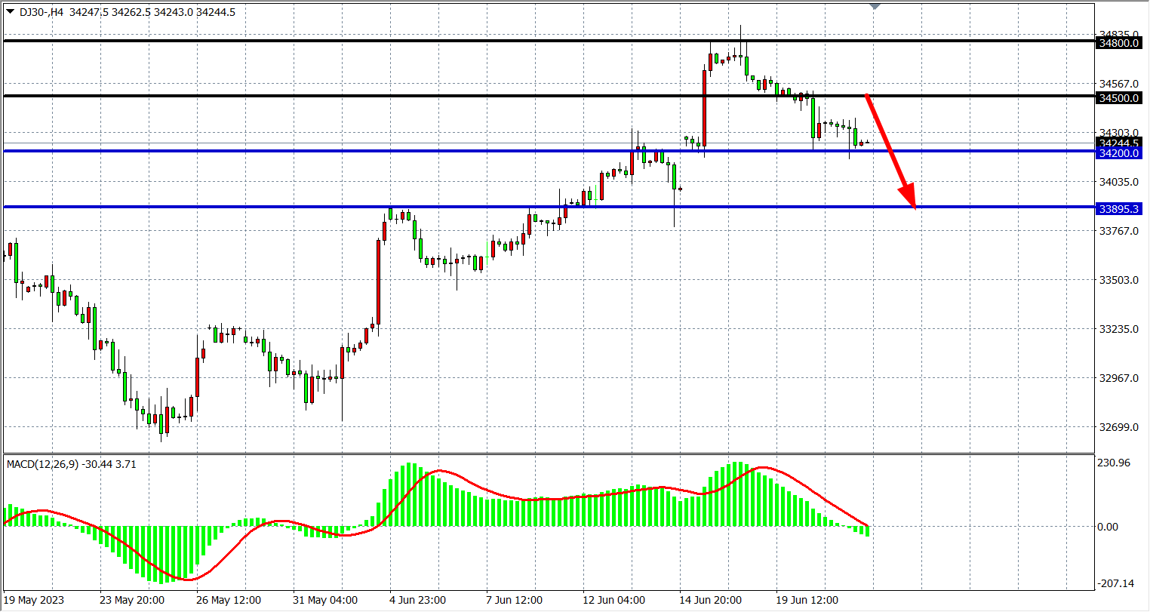The height and width of the screenshot is (612, 1150).
Task: Open the one-click trading arrow beside DJ30-,H4
Action: [x=10, y=11]
